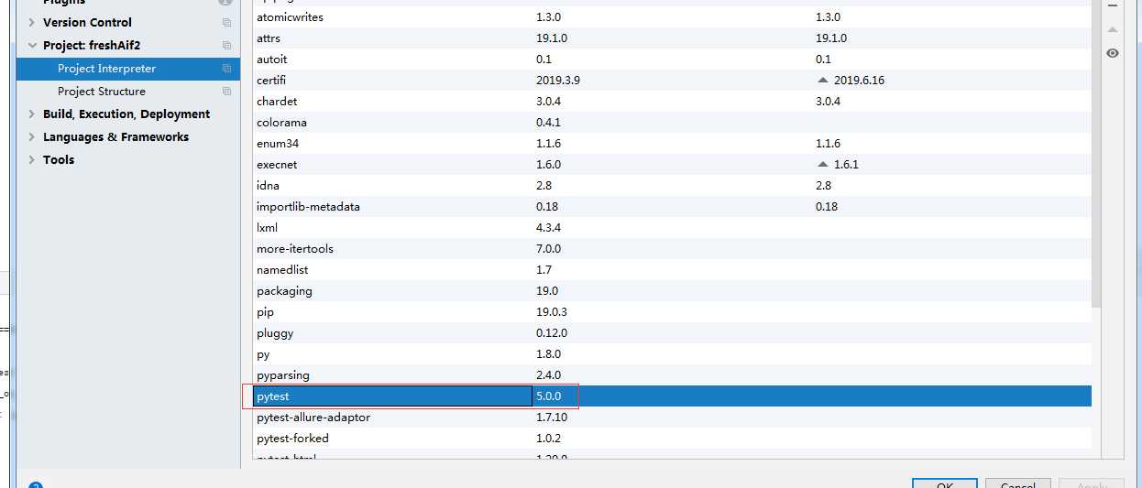Image resolution: width=1142 pixels, height=488 pixels.
Task: Select the Tools label
Action: [x=59, y=159]
